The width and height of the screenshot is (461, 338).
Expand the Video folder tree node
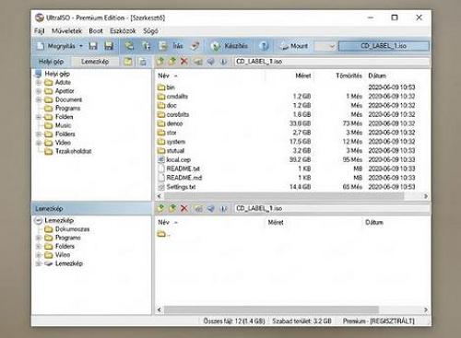click(39, 143)
